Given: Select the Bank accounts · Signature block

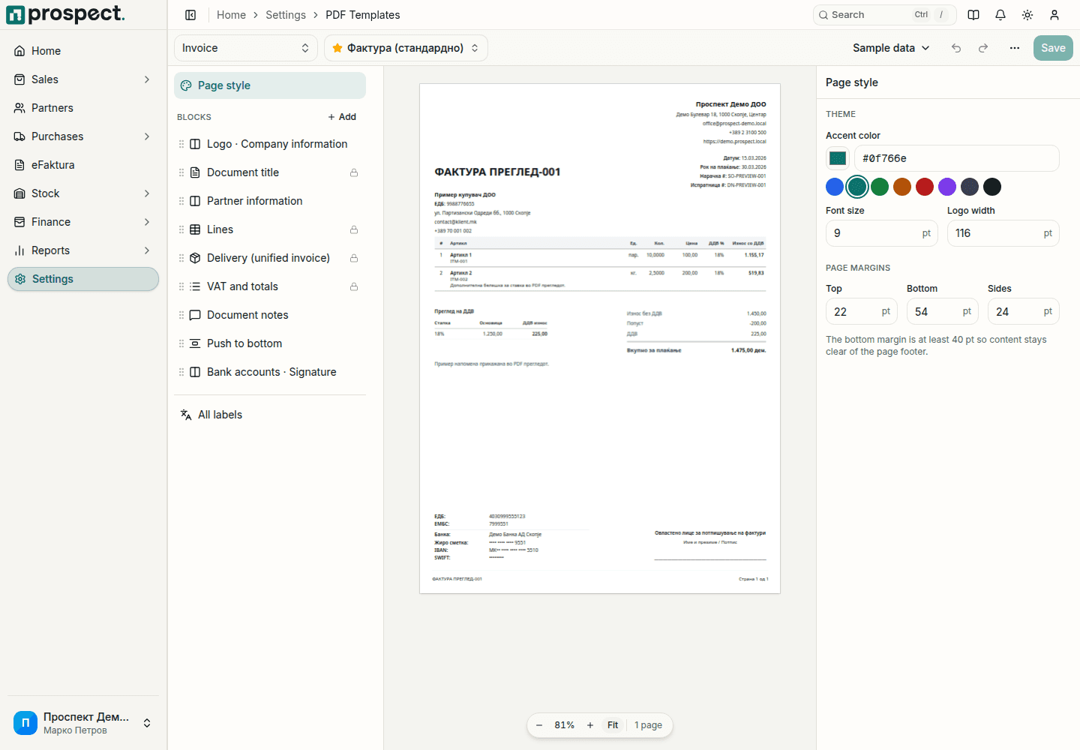Looking at the screenshot, I should click(x=270, y=372).
